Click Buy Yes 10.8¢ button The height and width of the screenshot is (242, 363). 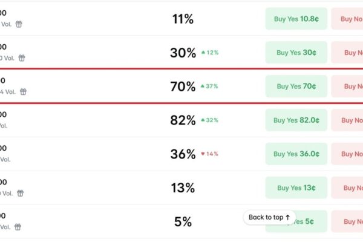pos(296,19)
